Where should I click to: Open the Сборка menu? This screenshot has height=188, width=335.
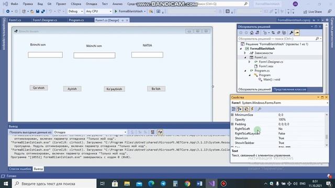coord(76,4)
